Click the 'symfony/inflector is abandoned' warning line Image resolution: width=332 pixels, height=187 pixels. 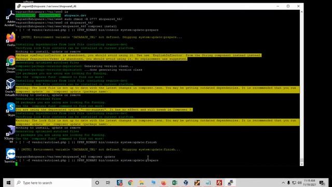tap(139, 55)
